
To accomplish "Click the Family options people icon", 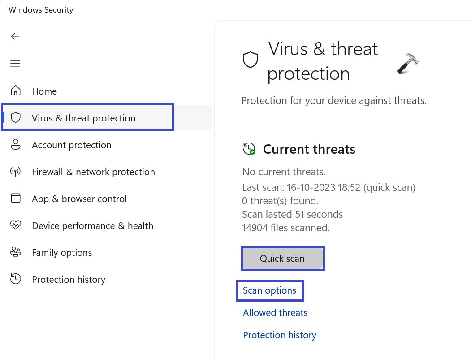I will pos(16,252).
